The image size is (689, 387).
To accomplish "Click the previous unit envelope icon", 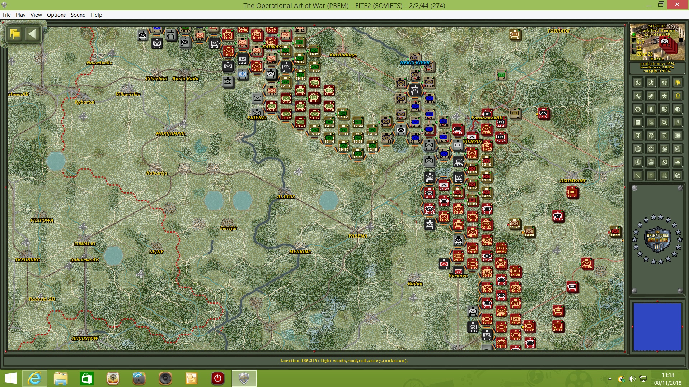I will pos(638,83).
